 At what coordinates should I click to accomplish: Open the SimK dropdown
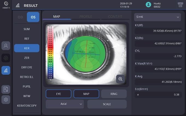pyautogui.click(x=158, y=17)
